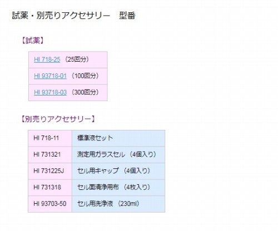
Task: Open the HI 93718-03 reagent link
Action: [x=50, y=92]
